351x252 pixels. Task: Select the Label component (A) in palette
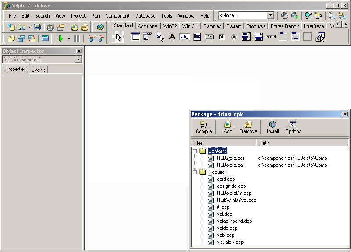pos(172,37)
